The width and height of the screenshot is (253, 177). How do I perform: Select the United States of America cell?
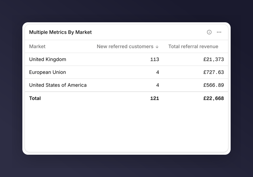coord(58,85)
